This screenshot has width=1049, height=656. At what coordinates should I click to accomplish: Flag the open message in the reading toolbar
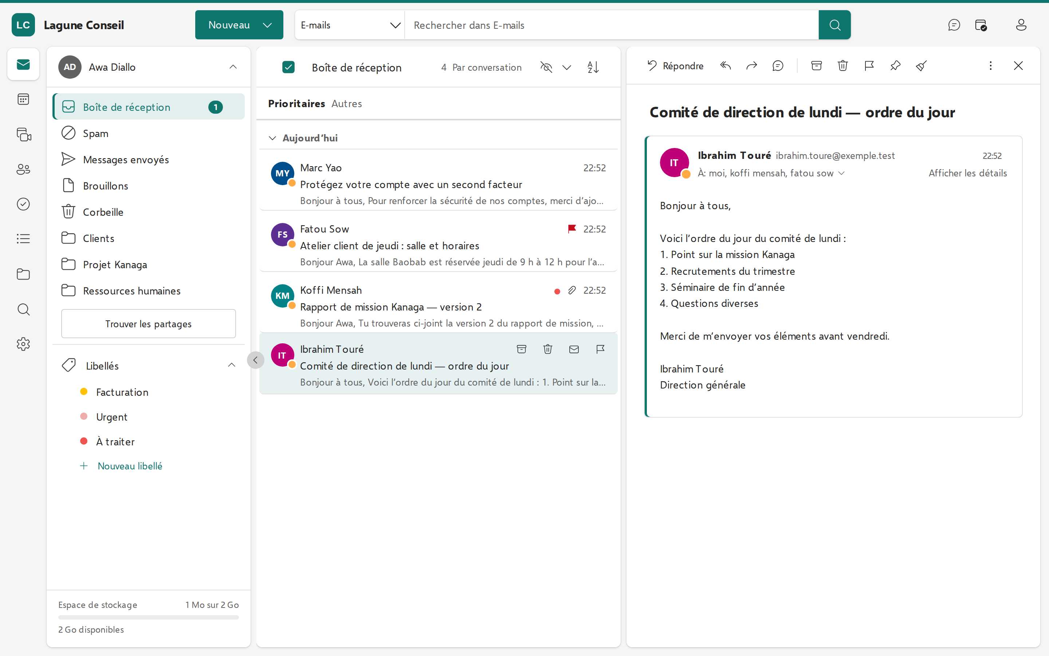click(869, 66)
